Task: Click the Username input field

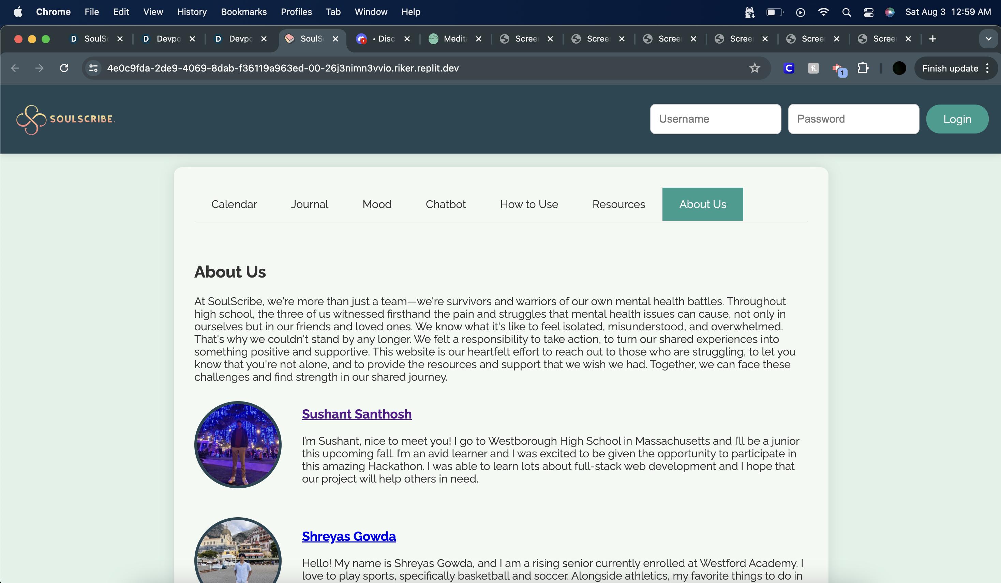Action: coord(715,119)
